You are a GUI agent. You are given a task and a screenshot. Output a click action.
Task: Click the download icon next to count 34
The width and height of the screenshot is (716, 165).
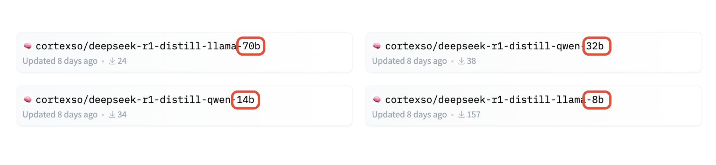coord(112,115)
